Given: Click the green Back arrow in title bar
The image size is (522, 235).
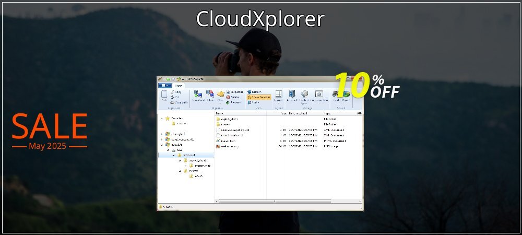Looking at the screenshot, I should (x=168, y=79).
